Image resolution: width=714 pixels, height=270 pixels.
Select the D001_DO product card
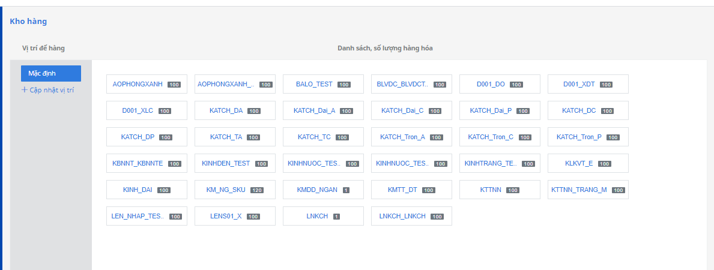491,84
